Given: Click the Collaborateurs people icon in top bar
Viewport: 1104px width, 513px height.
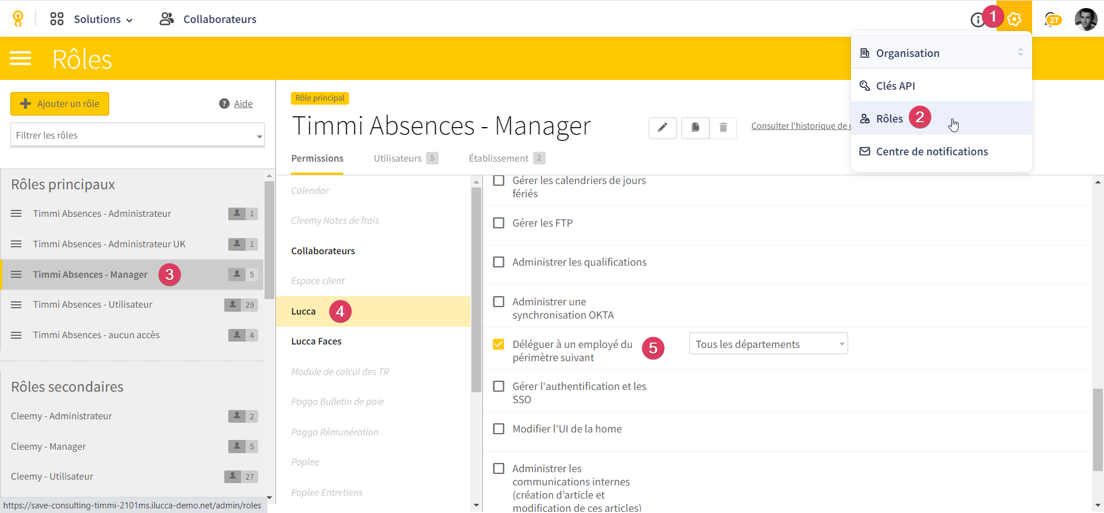Looking at the screenshot, I should click(167, 19).
